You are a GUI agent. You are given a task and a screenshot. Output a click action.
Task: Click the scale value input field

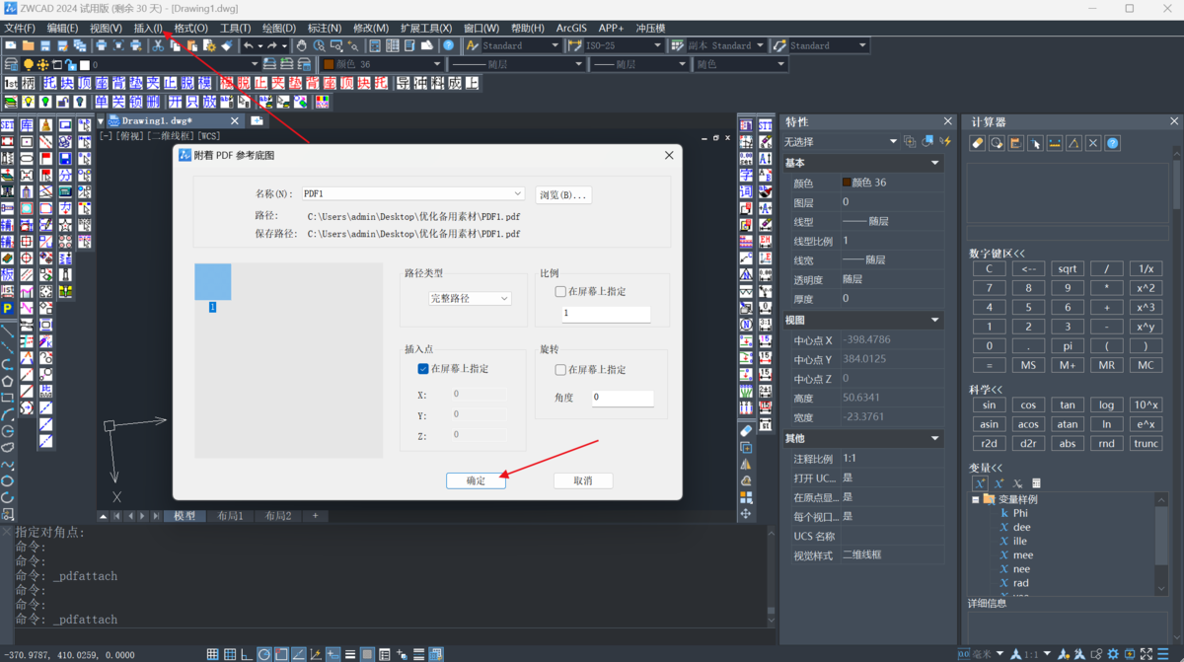[x=606, y=314]
